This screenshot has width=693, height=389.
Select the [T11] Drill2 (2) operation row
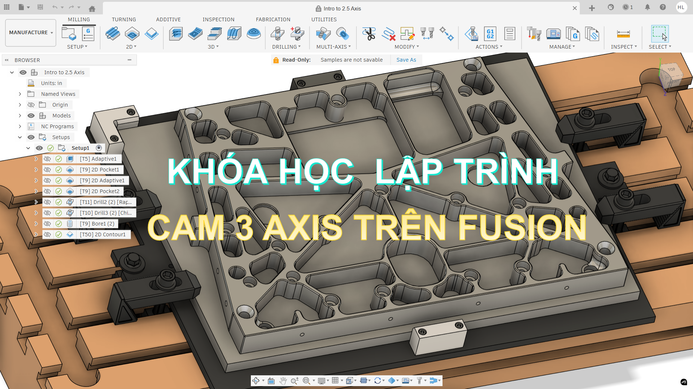(x=89, y=202)
